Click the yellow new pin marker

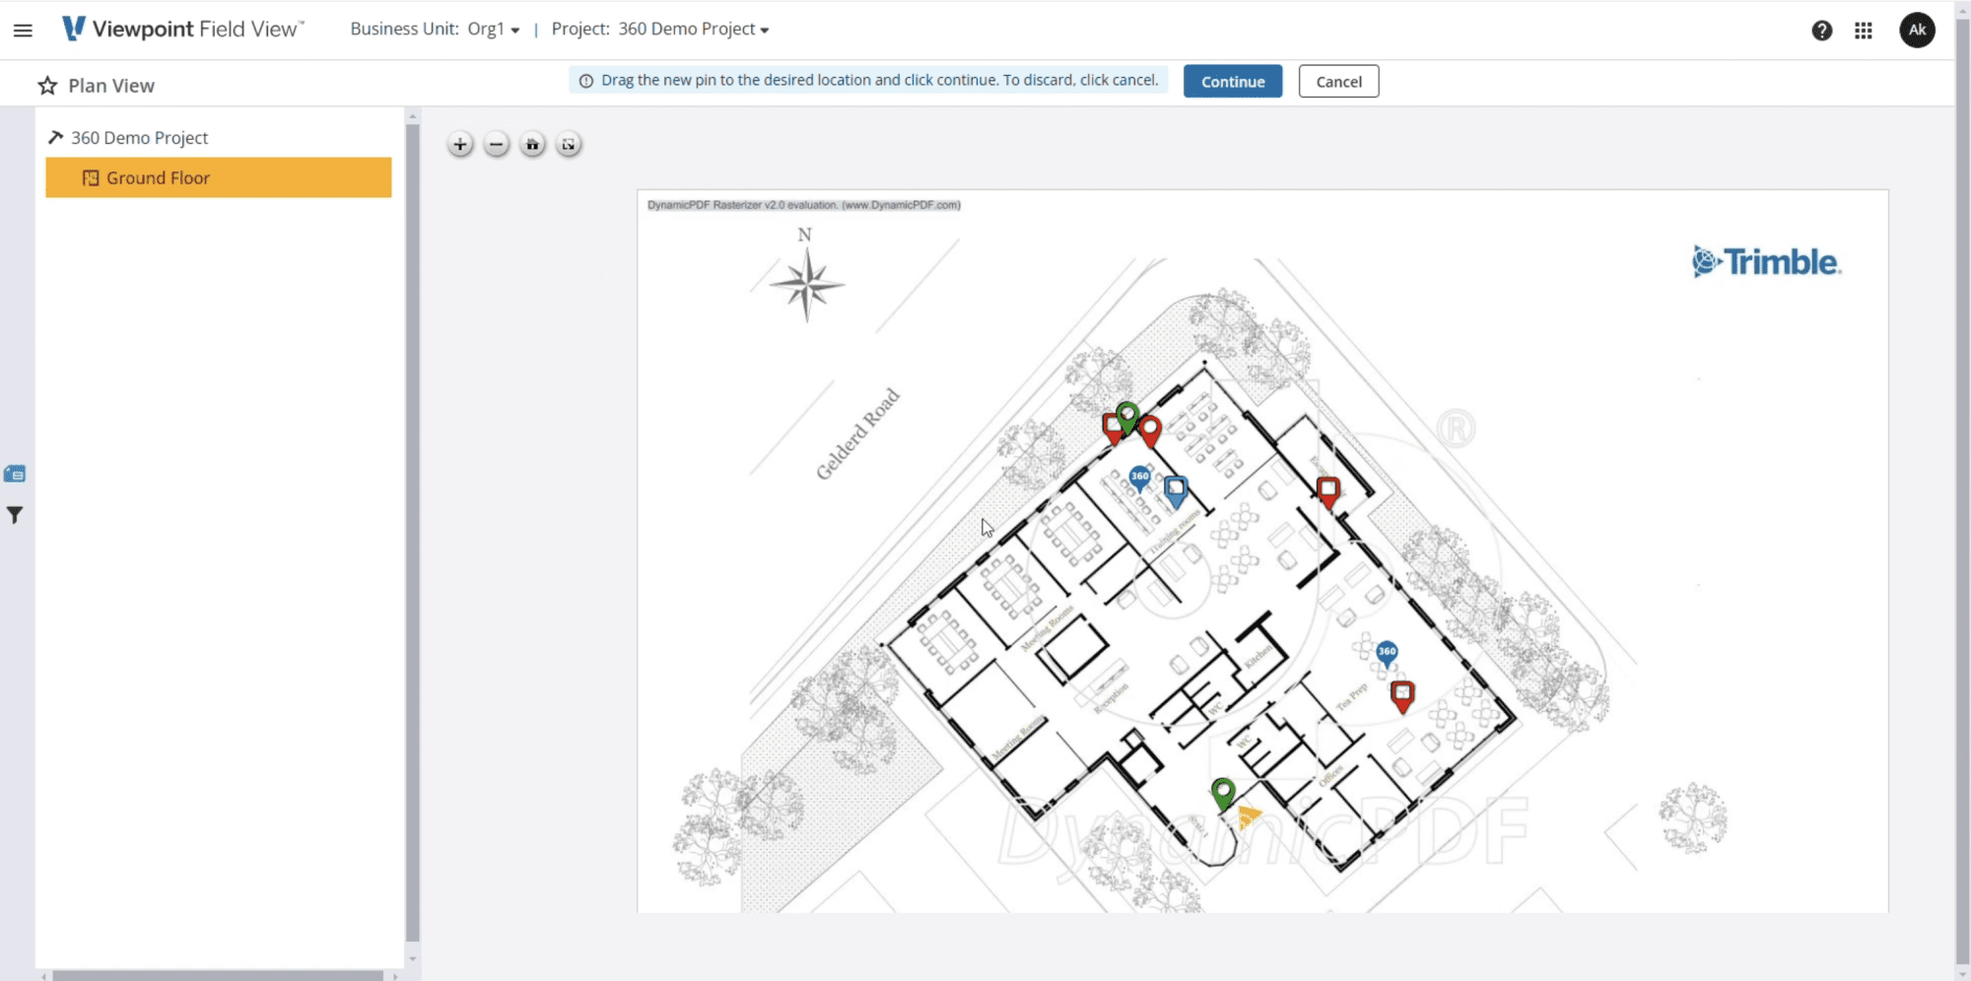pos(1249,816)
